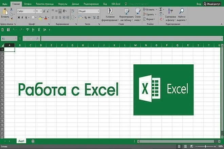Align text to top of cell

coord(53,10)
